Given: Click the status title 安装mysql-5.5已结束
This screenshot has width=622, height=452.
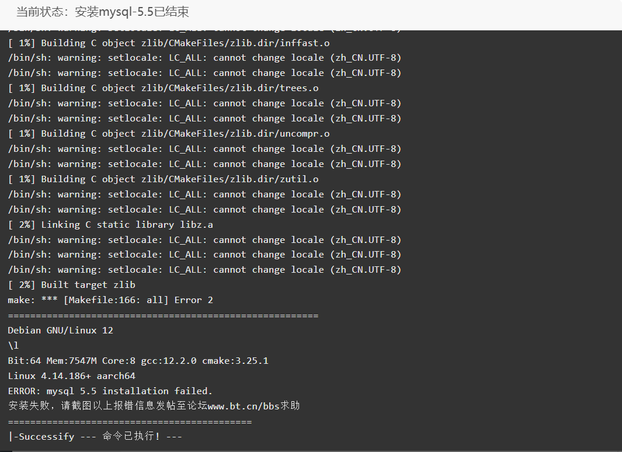Looking at the screenshot, I should pyautogui.click(x=102, y=12).
